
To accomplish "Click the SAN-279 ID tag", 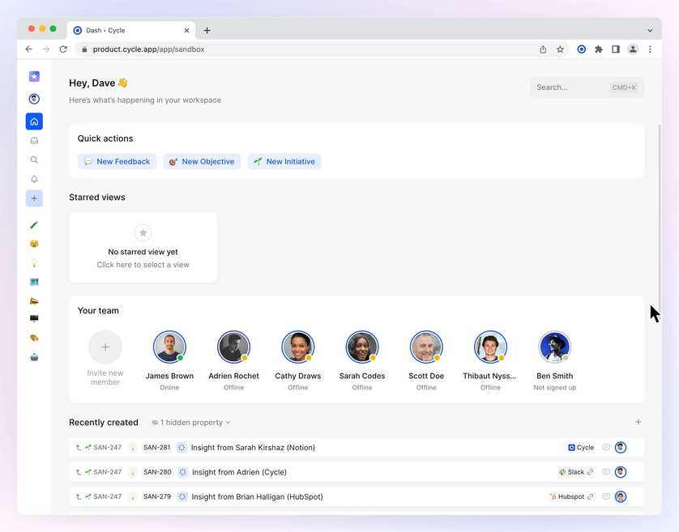I will tap(157, 497).
